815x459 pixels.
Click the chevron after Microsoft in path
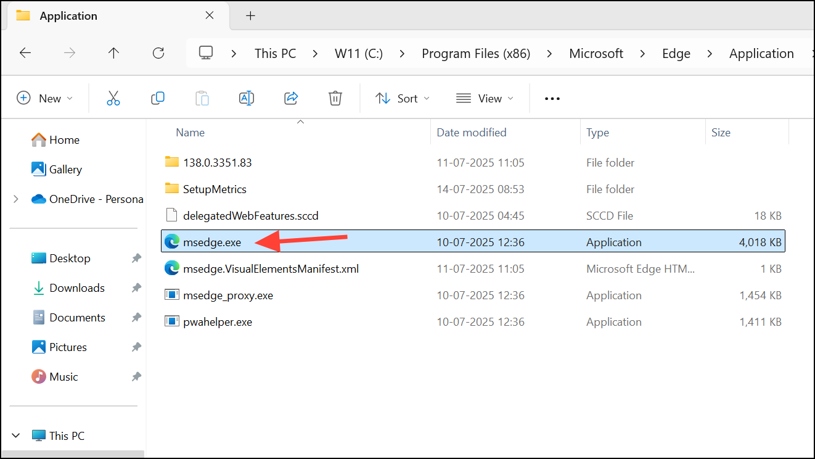coord(643,54)
